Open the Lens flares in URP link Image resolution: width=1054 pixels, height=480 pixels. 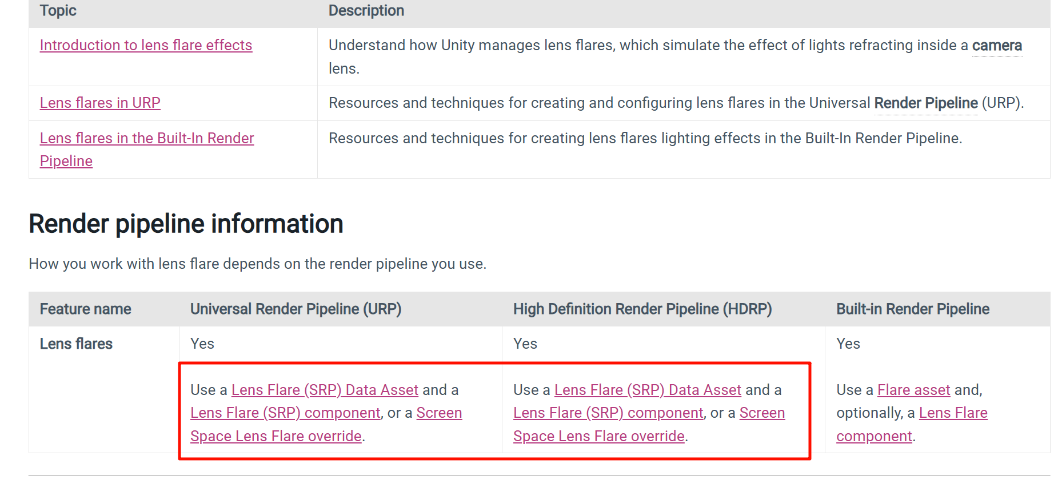100,103
